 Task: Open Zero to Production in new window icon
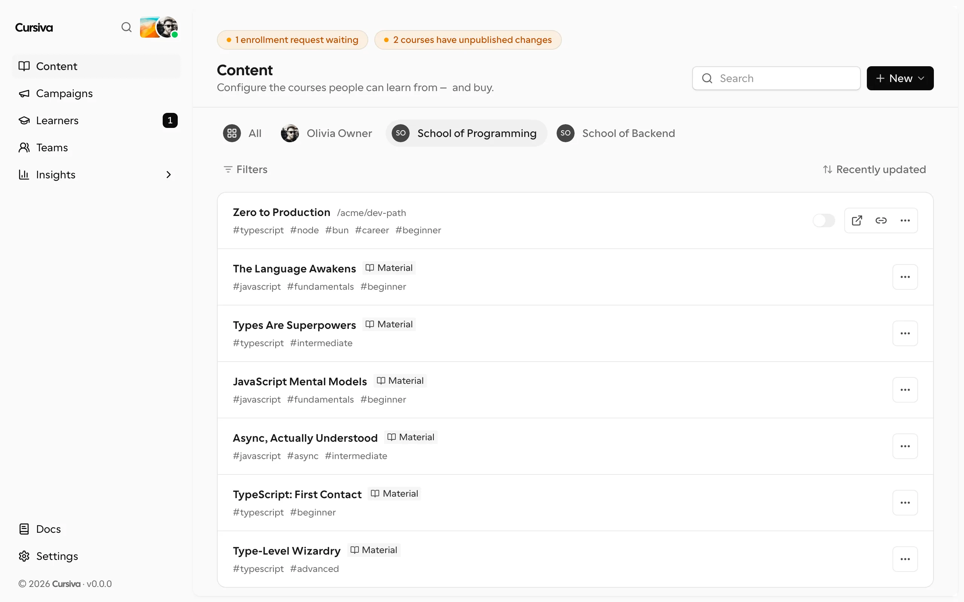click(x=857, y=220)
